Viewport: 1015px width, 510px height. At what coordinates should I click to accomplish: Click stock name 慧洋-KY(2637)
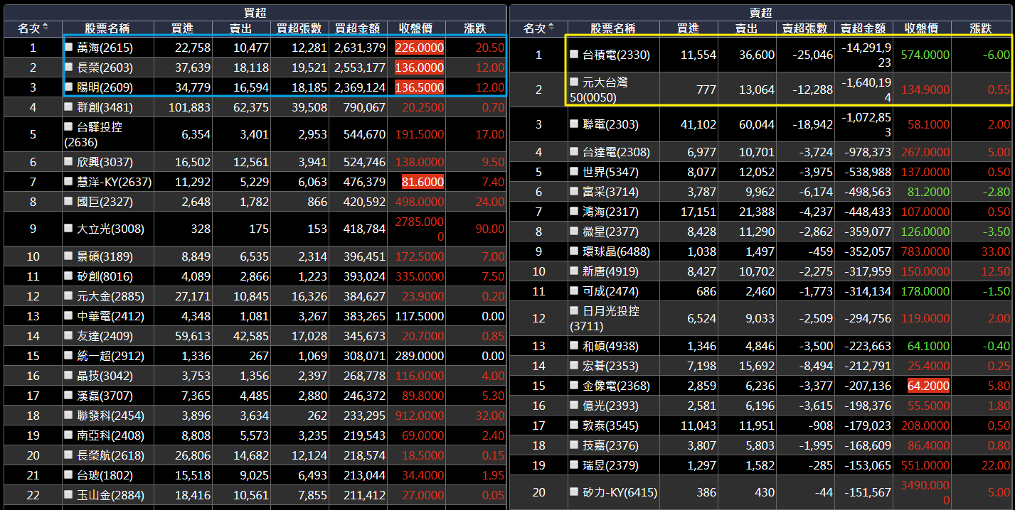[x=114, y=182]
